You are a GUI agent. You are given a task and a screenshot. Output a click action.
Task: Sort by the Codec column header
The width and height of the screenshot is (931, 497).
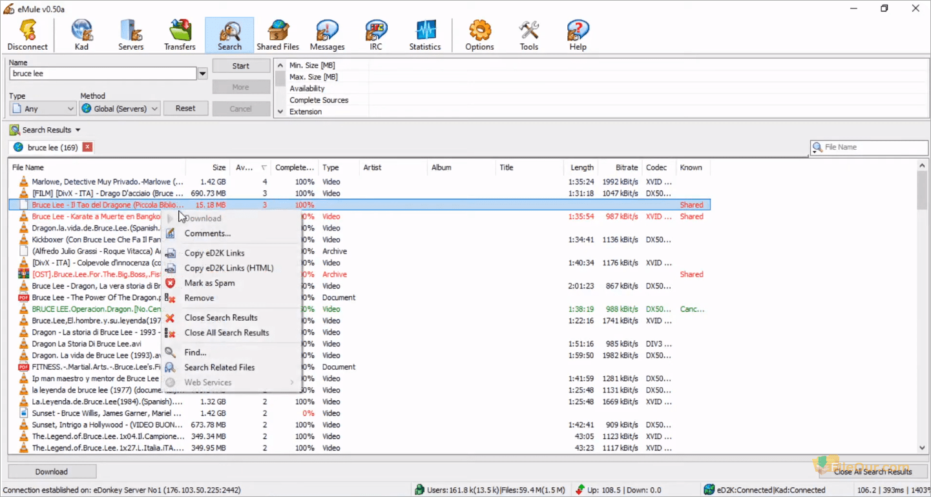659,167
